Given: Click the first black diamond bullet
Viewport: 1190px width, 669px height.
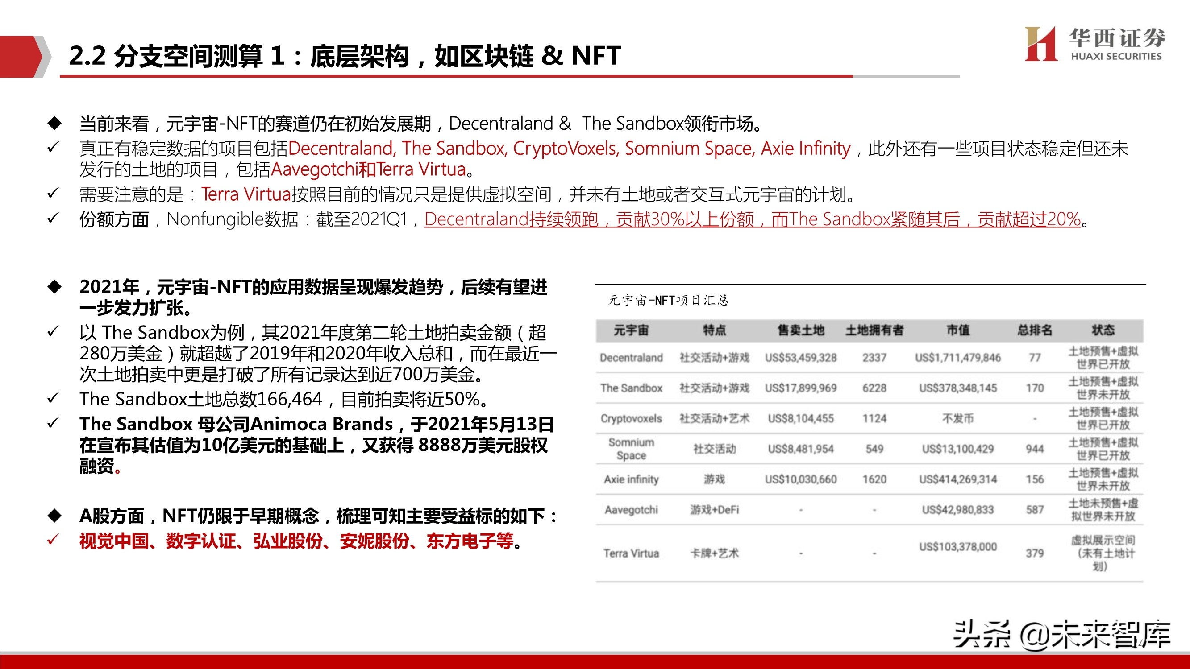Looking at the screenshot, I should click(x=54, y=123).
